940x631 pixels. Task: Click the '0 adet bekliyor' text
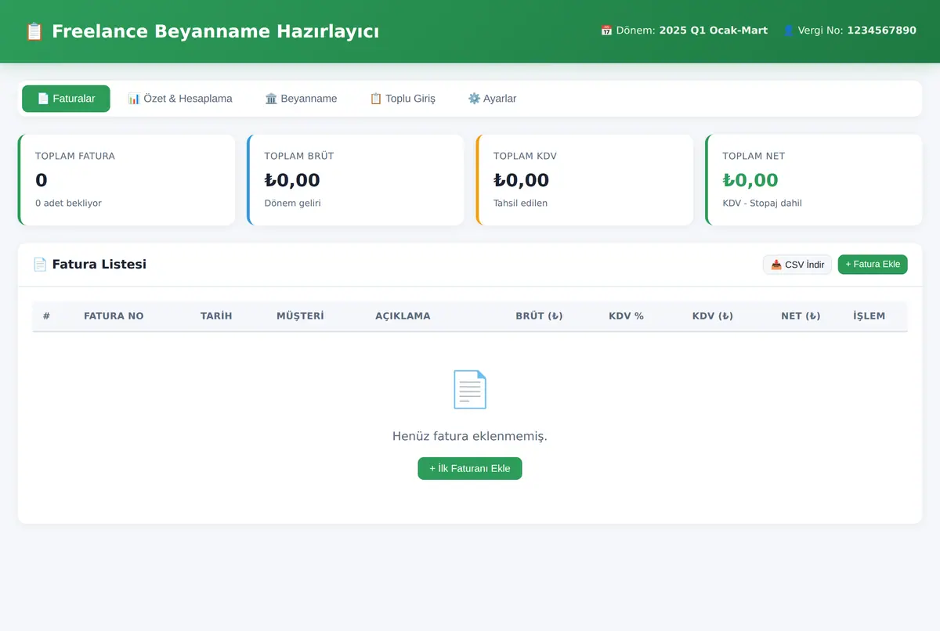pos(68,203)
